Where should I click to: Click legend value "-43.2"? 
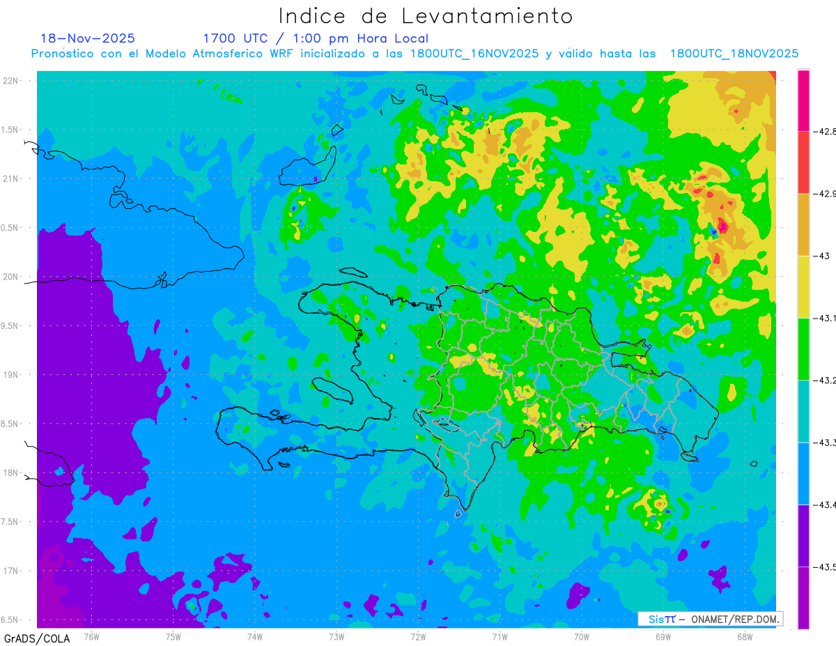pos(824,380)
